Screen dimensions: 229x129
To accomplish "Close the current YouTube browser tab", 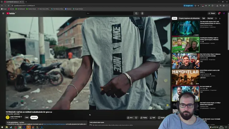I will coord(23,2).
